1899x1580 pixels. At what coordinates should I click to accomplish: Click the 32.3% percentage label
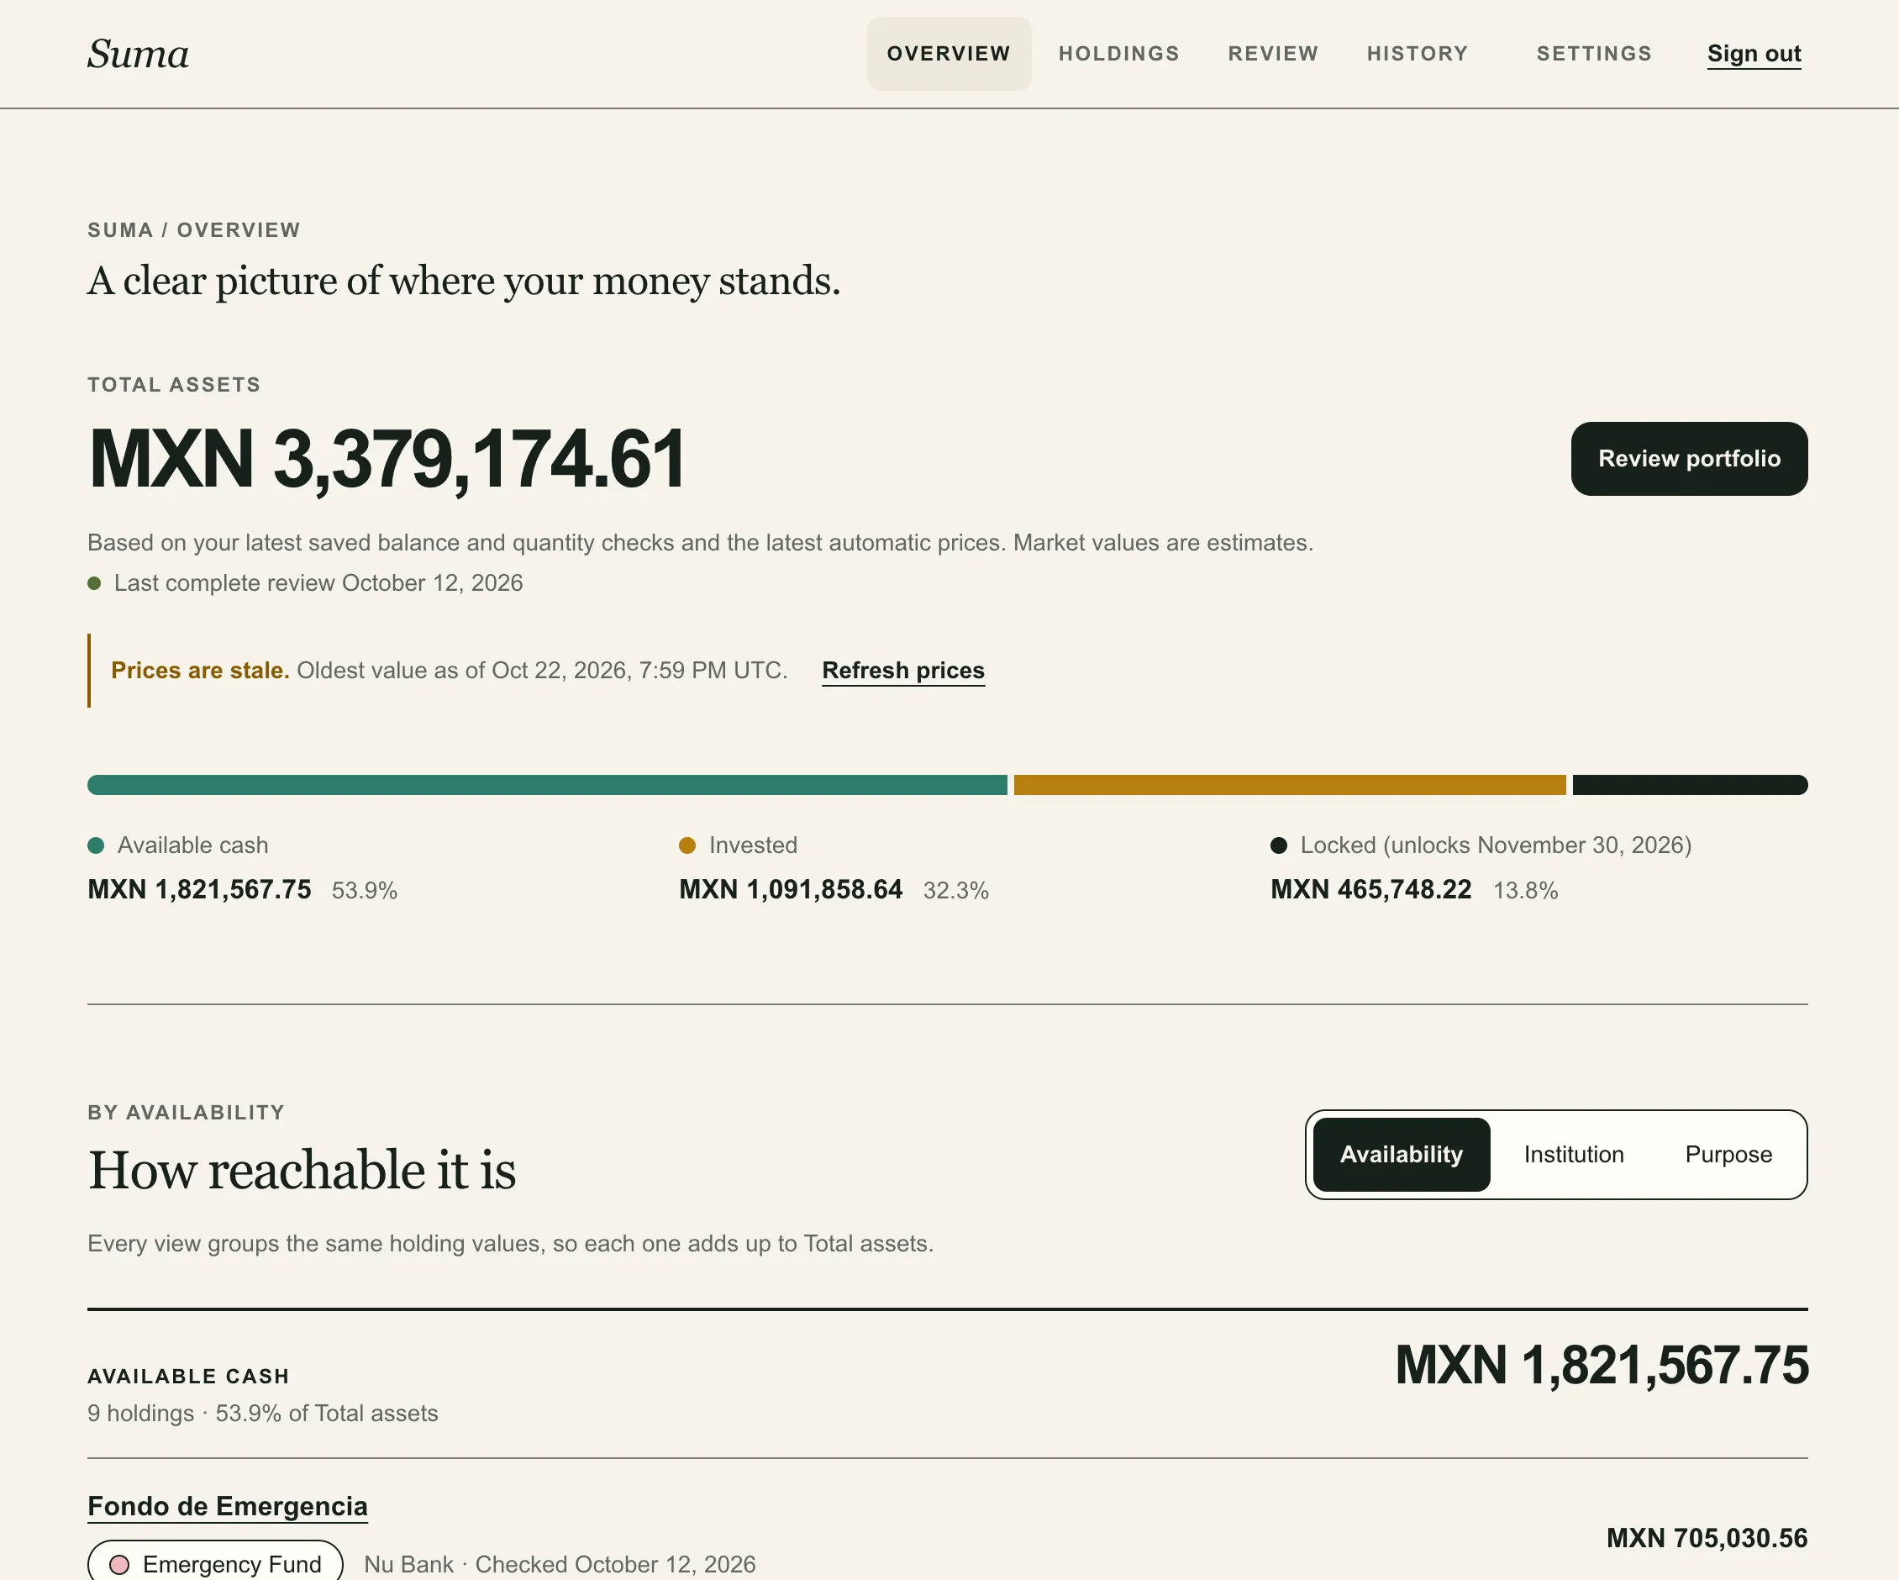[x=956, y=891]
